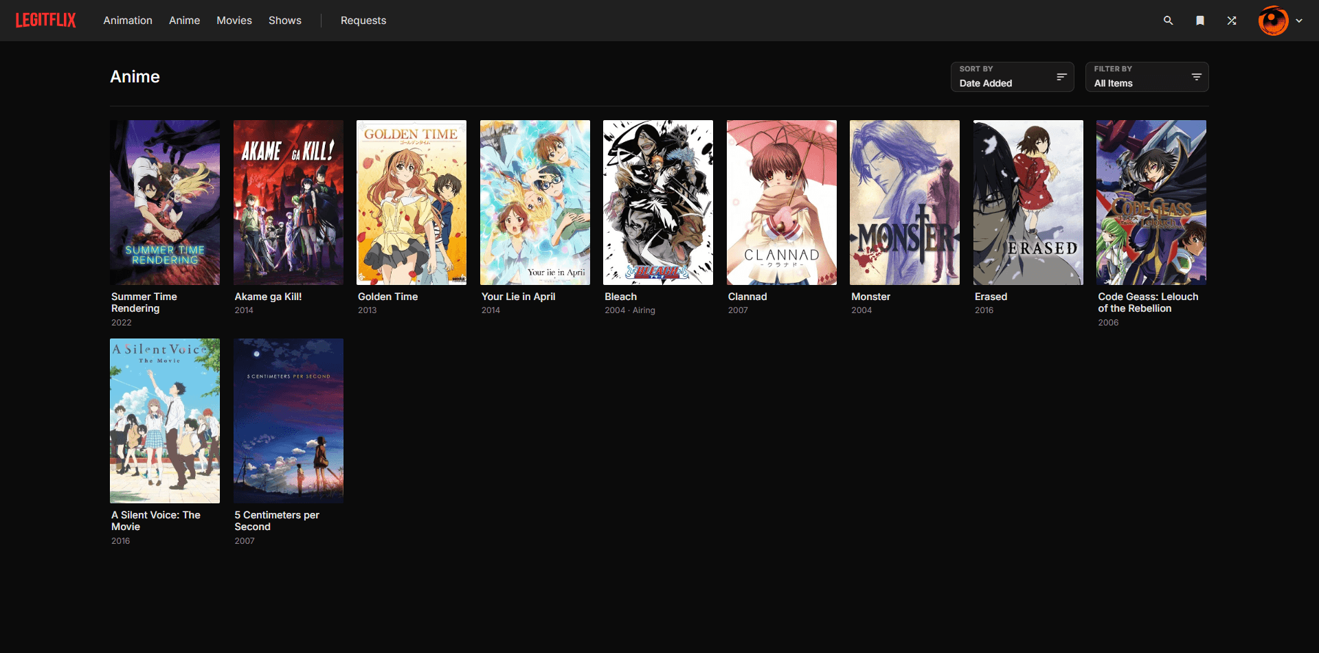Open the Requests navigation link
Image resolution: width=1319 pixels, height=653 pixels.
[x=363, y=21]
